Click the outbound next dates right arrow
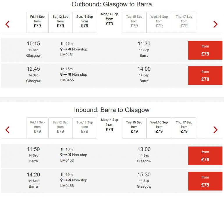The height and width of the screenshot is (197, 224). pos(215,24)
